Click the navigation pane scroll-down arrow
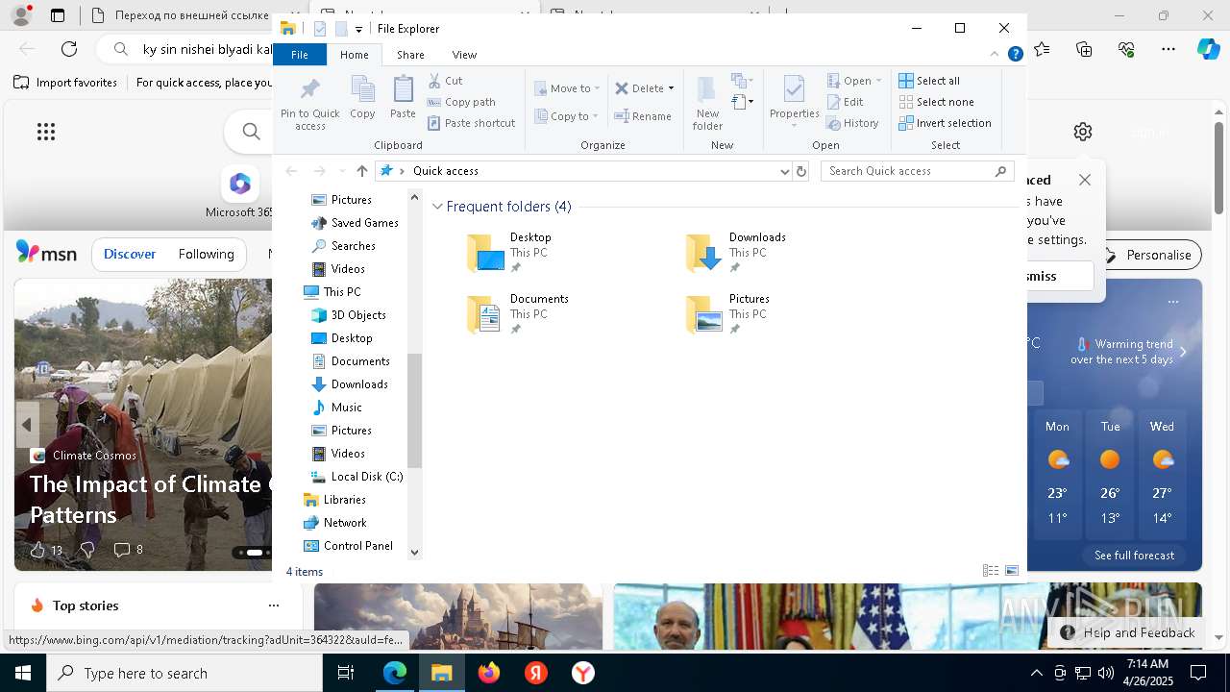This screenshot has height=692, width=1230. click(415, 552)
